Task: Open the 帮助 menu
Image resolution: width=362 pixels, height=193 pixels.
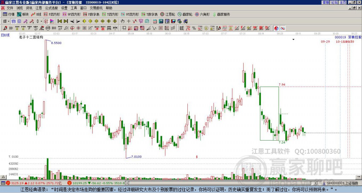Action: [109, 8]
